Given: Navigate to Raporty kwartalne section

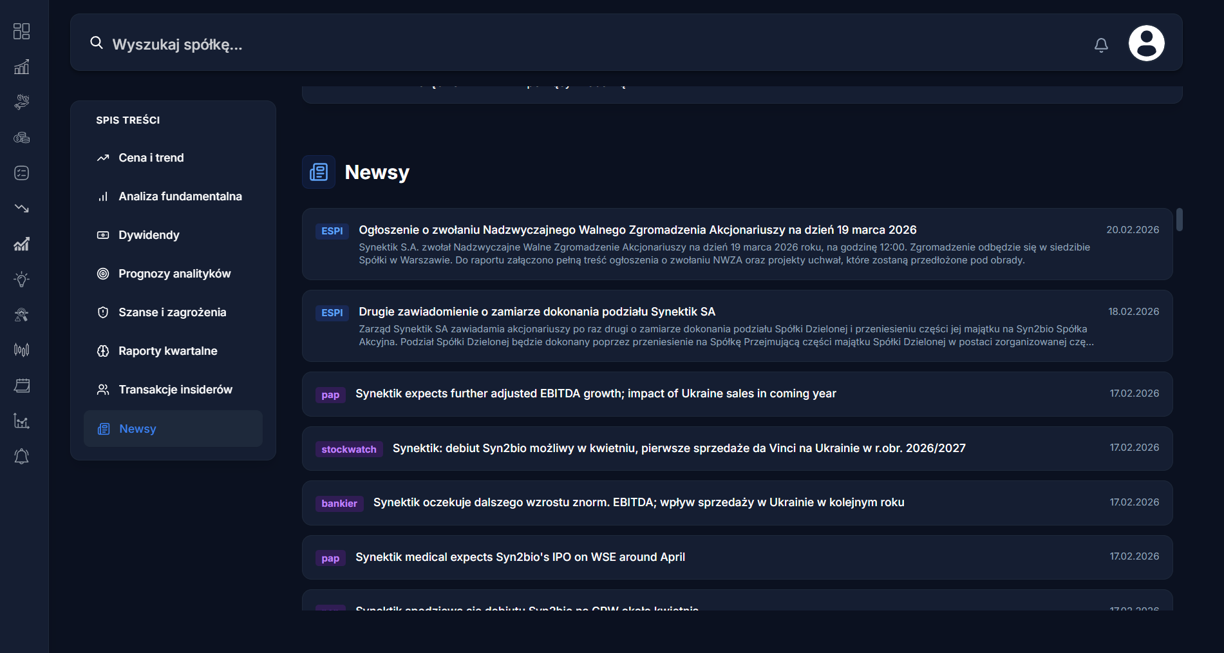Looking at the screenshot, I should (x=167, y=351).
